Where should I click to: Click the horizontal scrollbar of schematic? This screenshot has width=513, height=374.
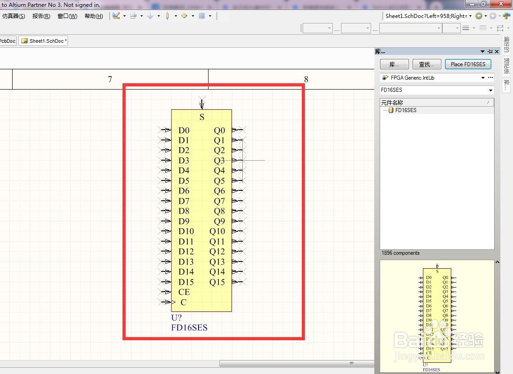point(297,364)
